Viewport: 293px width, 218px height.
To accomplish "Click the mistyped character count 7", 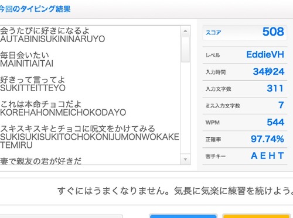I will coord(281,105).
